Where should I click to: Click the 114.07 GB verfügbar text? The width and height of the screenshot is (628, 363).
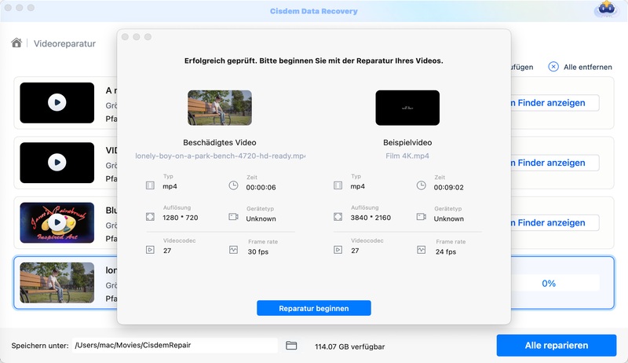click(349, 346)
